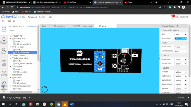191x107 pixels.
Task: Click the rotate view refresh icon
Action: coord(44,89)
